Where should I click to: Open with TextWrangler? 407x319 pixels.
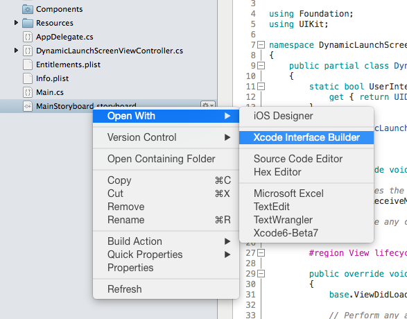click(306, 220)
